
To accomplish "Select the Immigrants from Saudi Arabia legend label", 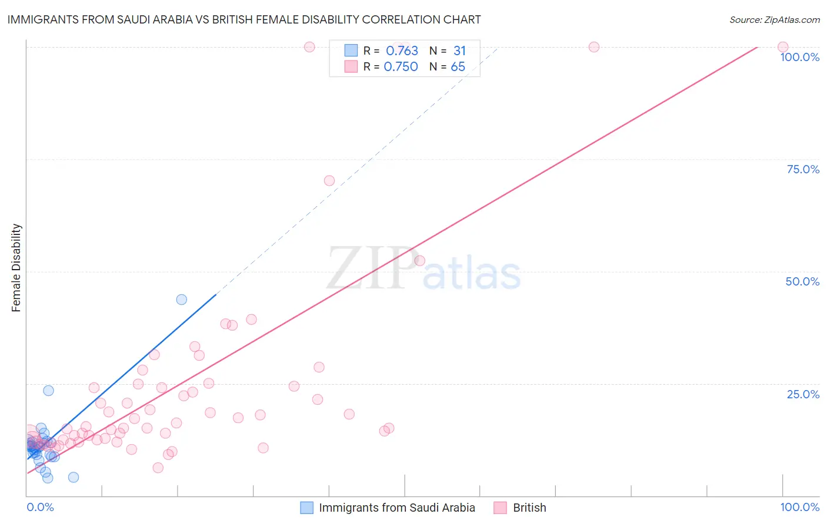I will pos(397,508).
